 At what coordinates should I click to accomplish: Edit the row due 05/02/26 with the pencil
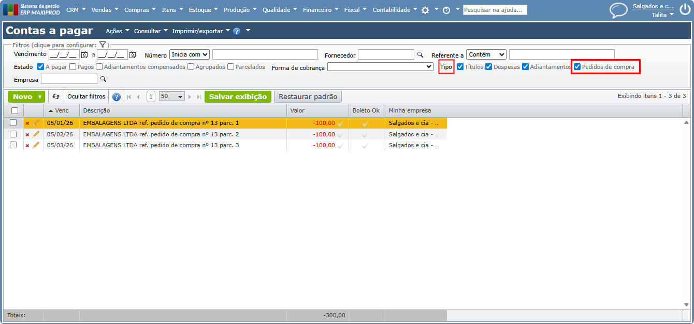(36, 134)
